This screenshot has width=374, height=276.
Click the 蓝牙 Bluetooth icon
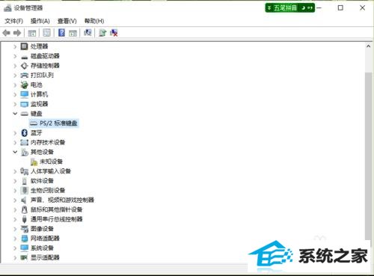(24, 132)
